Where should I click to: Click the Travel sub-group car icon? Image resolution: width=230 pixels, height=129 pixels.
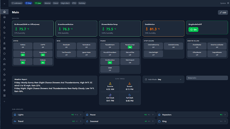click(15, 121)
